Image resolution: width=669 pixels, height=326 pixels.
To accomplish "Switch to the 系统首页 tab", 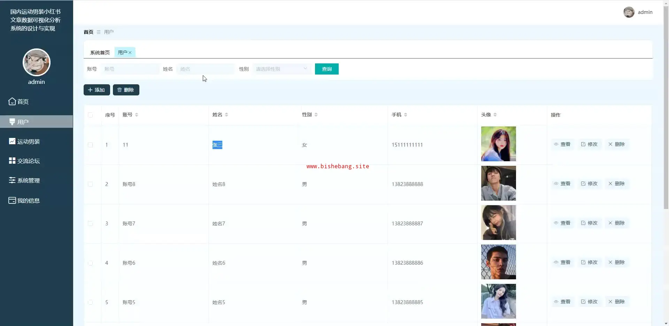I will [x=100, y=53].
